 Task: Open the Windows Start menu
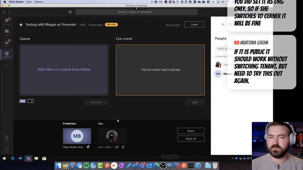tap(4, 159)
